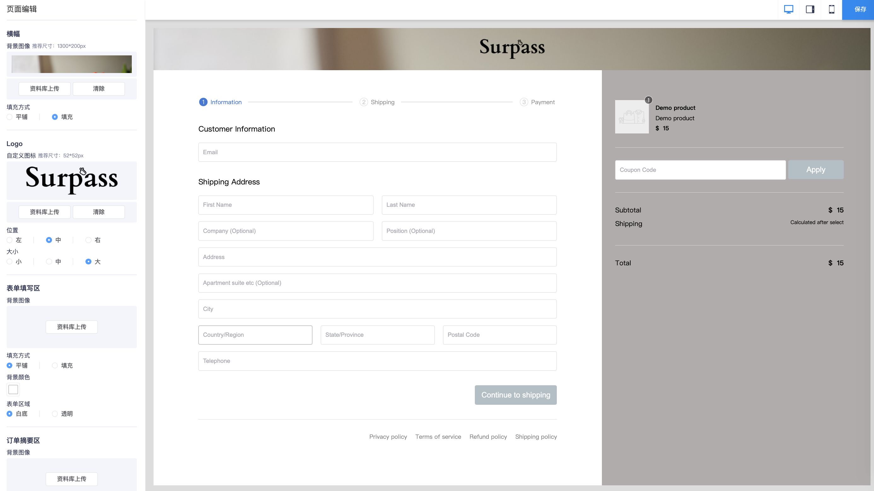Click the 保存 save button

coord(860,9)
